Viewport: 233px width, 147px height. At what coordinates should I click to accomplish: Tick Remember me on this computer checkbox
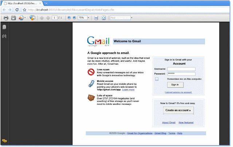pyautogui.click(x=157, y=79)
